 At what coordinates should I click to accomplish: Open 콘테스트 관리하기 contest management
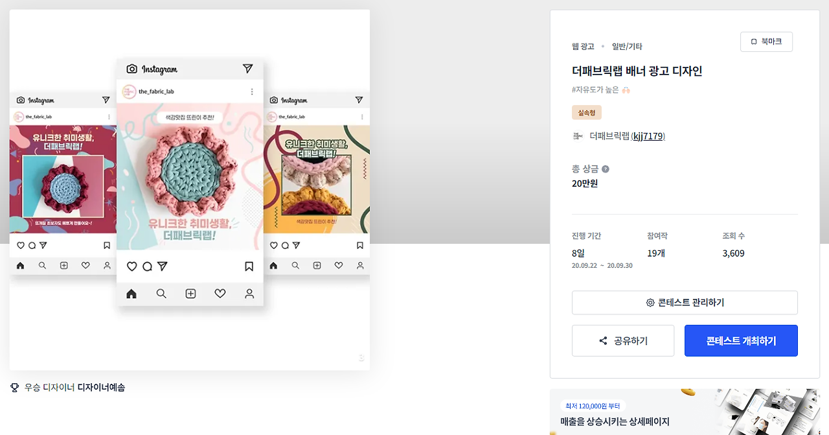click(685, 303)
